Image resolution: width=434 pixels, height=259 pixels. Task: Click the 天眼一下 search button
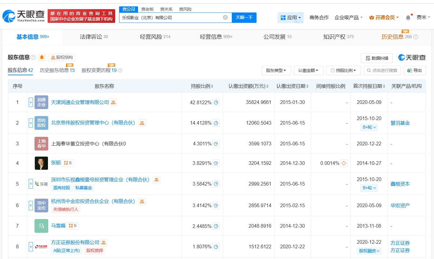tap(244, 17)
